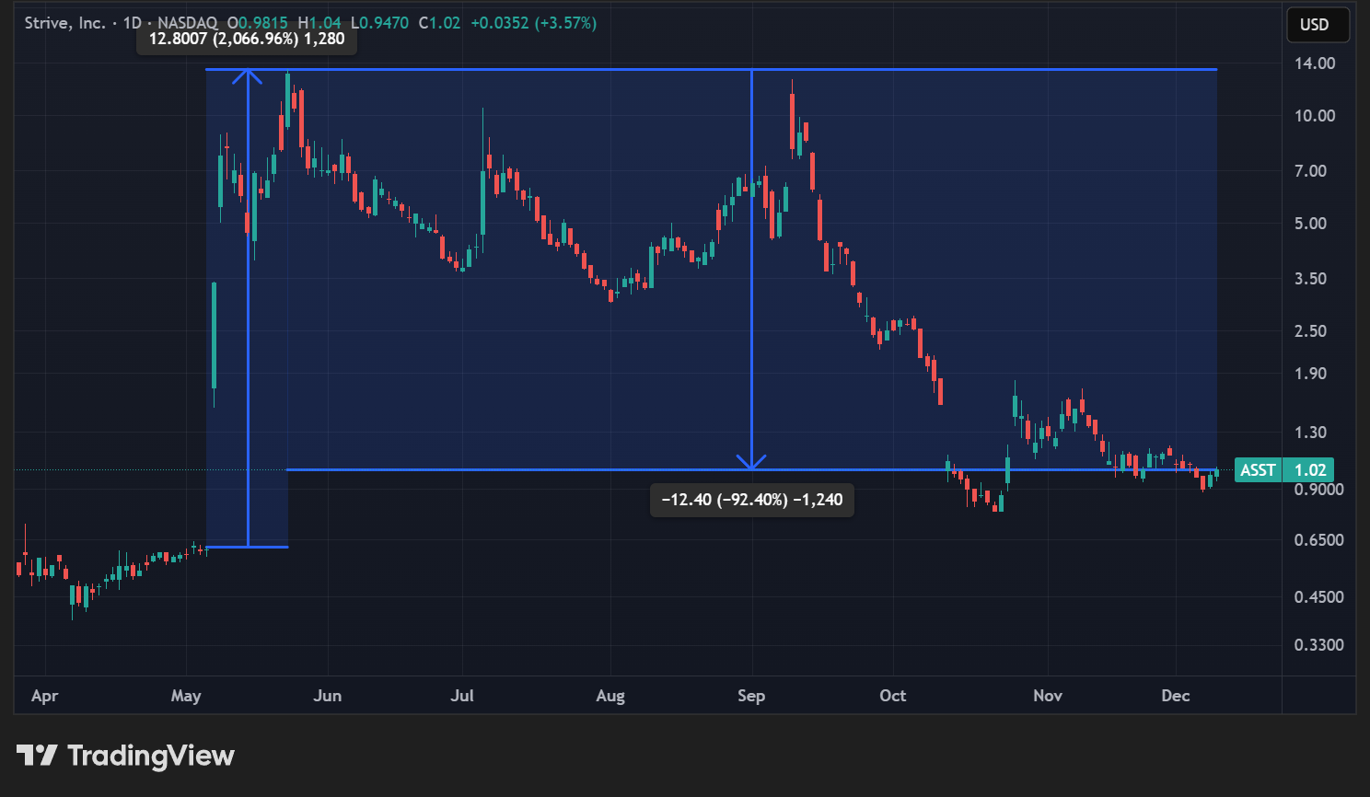Image resolution: width=1370 pixels, height=797 pixels.
Task: Click the Oct label on time axis
Action: point(892,696)
